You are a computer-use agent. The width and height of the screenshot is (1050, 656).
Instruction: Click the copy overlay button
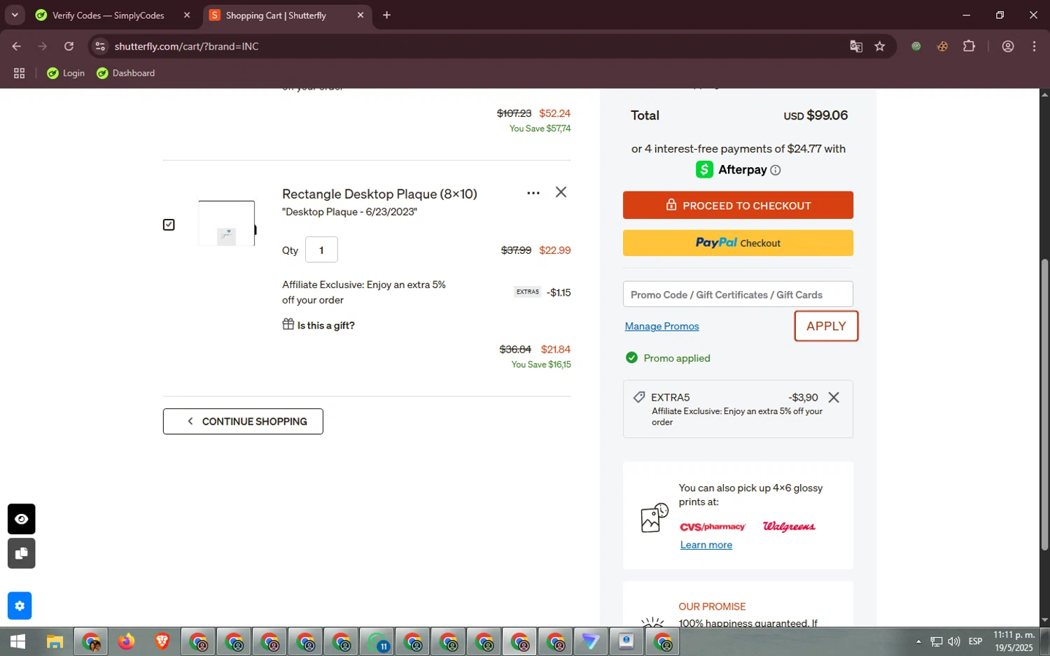pyautogui.click(x=21, y=553)
